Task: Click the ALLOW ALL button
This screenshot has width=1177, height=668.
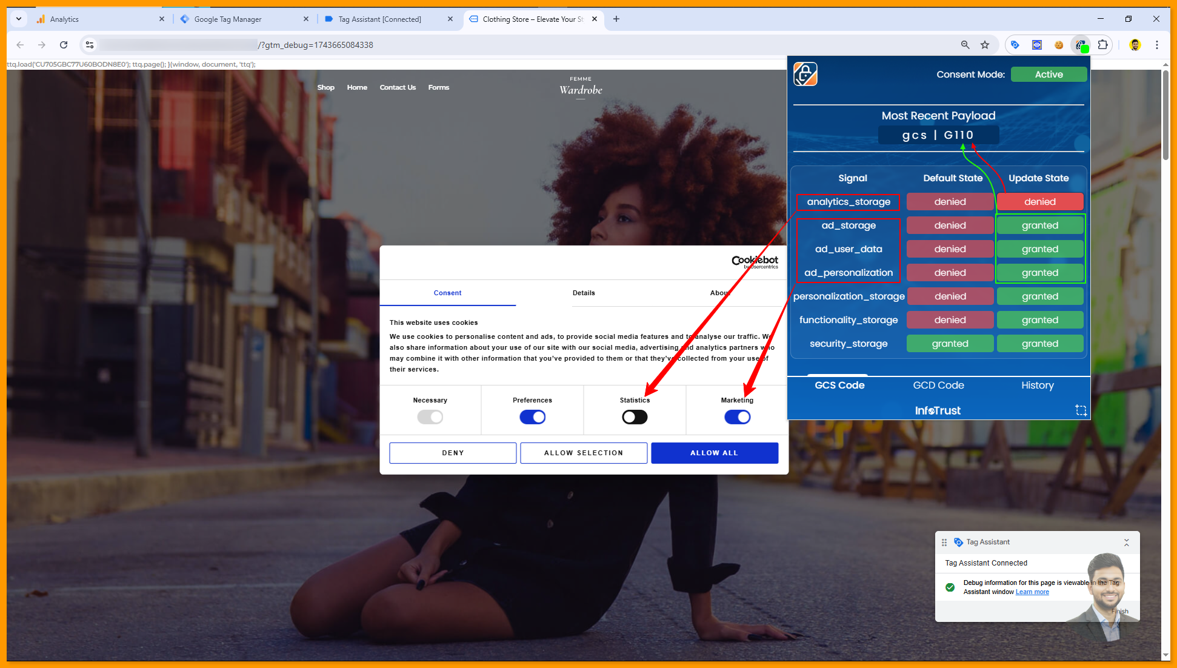Action: coord(714,453)
